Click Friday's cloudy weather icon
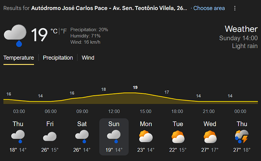This screenshot has height=161, width=261. point(50,136)
